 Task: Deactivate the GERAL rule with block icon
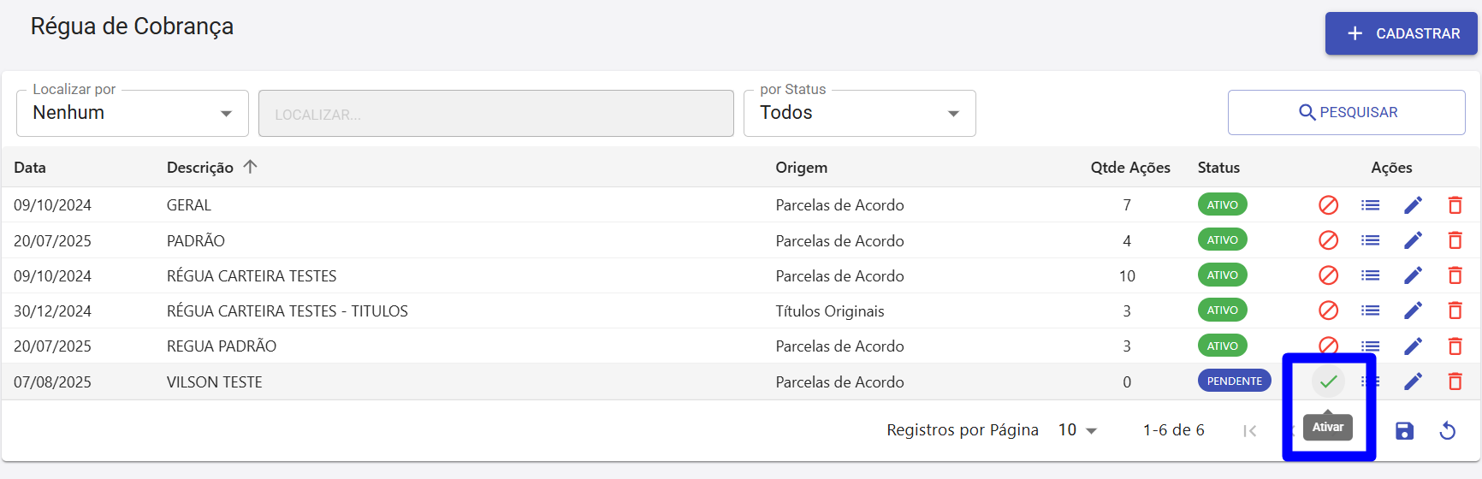(x=1328, y=205)
